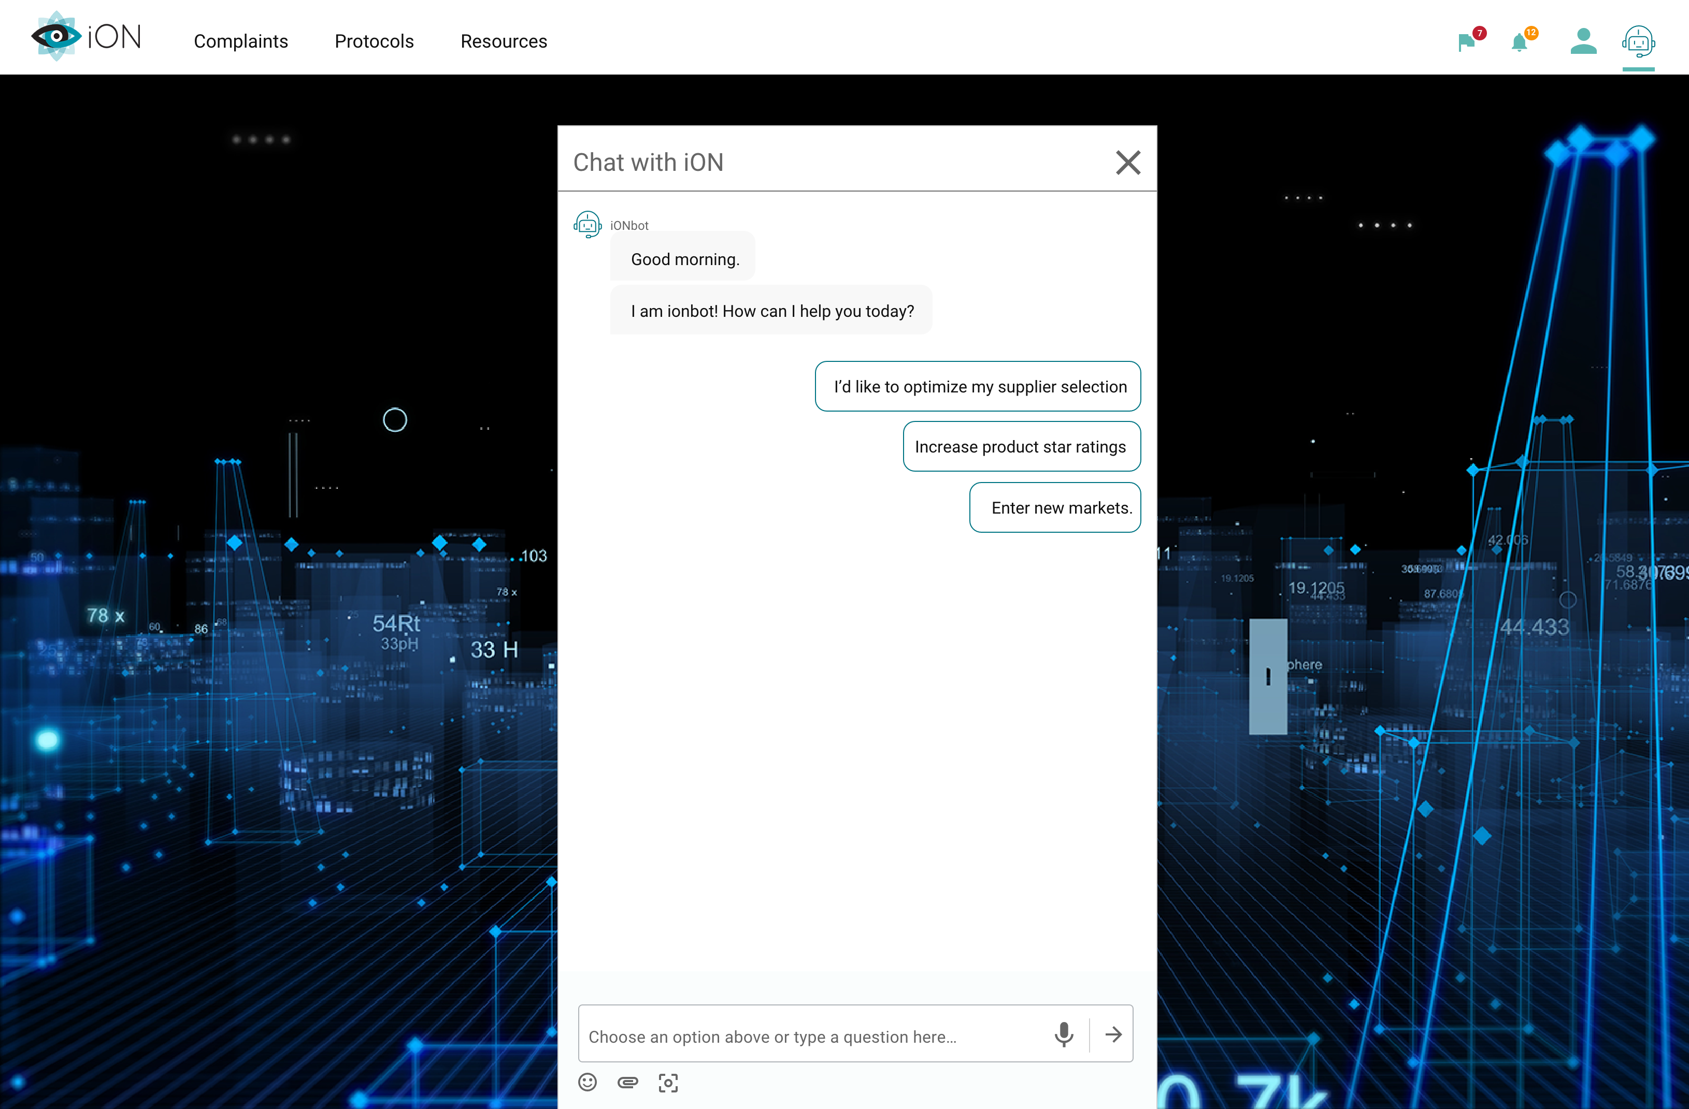
Task: Open the flagged items icon with badge 7
Action: [x=1466, y=42]
